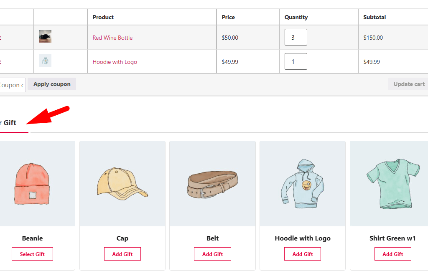Image resolution: width=428 pixels, height=276 pixels.
Task: Add Hoodie with Logo as a gift
Action: pyautogui.click(x=303, y=254)
